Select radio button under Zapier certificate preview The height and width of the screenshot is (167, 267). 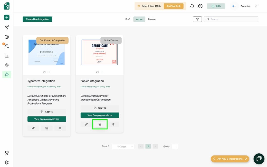(102, 72)
